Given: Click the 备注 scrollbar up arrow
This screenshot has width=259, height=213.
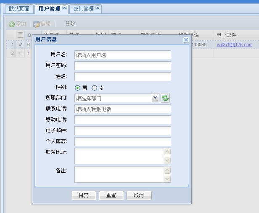Looking at the screenshot, I should 167,170.
